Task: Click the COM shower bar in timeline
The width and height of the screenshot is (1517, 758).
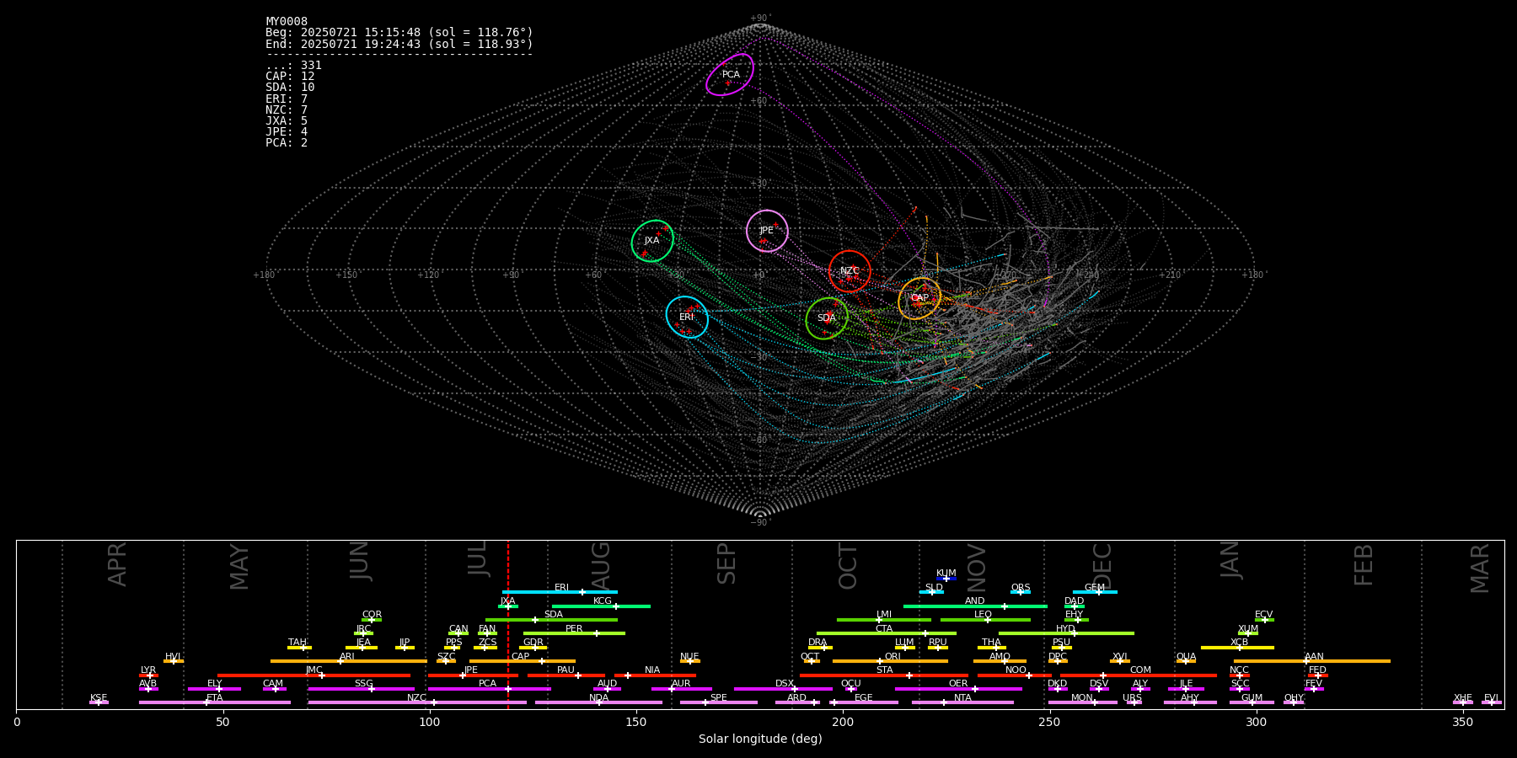Action: tap(1139, 675)
